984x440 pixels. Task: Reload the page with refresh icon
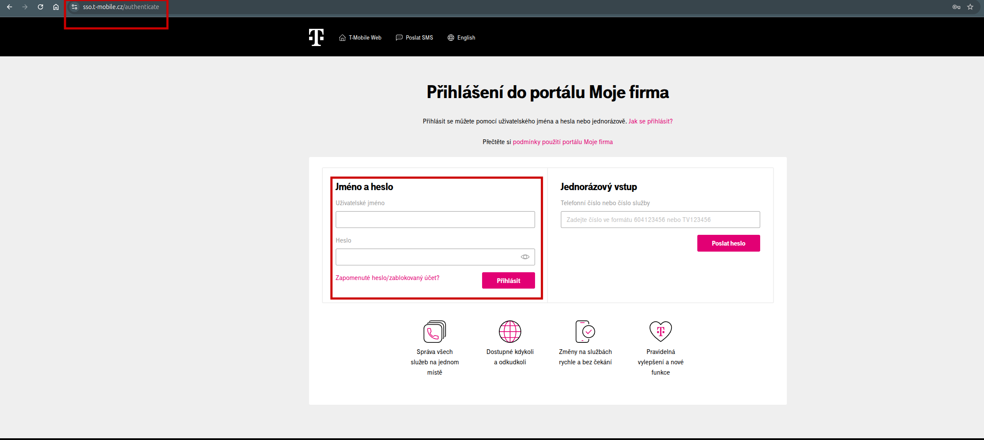pos(40,7)
